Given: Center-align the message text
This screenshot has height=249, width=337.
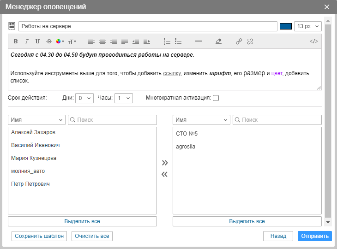Looking at the screenshot, I should 102,41.
